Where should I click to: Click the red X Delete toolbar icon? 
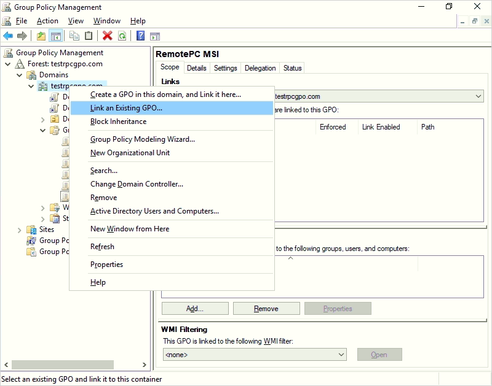(x=108, y=36)
